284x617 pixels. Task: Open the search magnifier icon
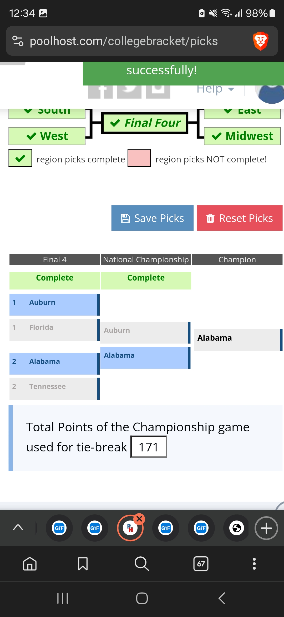(142, 564)
